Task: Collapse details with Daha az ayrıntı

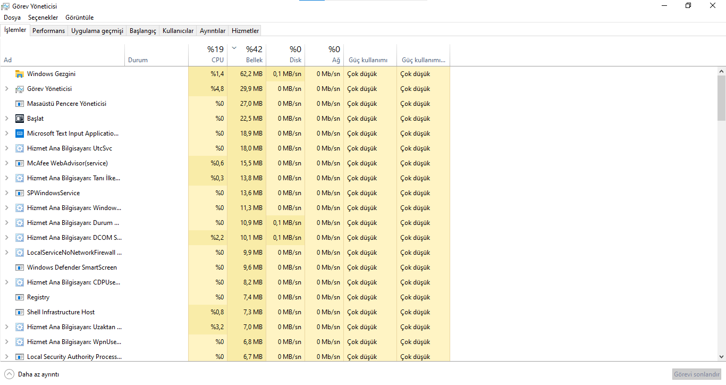Action: [x=32, y=374]
